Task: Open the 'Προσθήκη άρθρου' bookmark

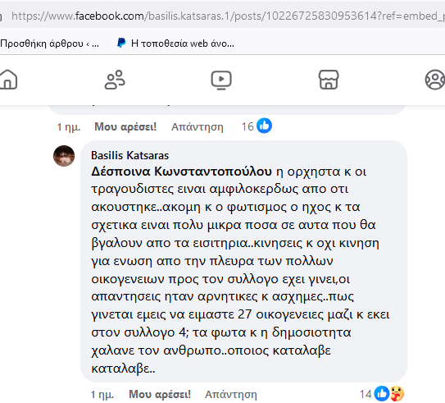Action: 50,44
